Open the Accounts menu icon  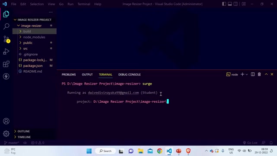tap(6, 121)
